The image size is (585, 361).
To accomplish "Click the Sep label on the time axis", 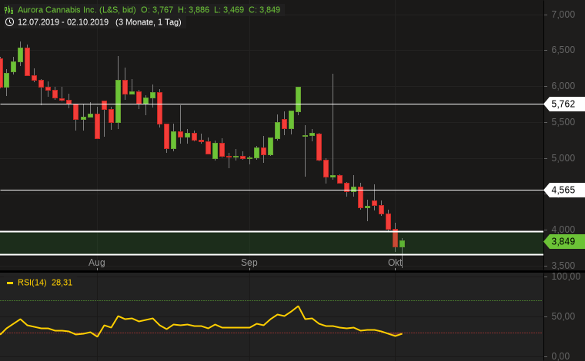I will (x=249, y=263).
